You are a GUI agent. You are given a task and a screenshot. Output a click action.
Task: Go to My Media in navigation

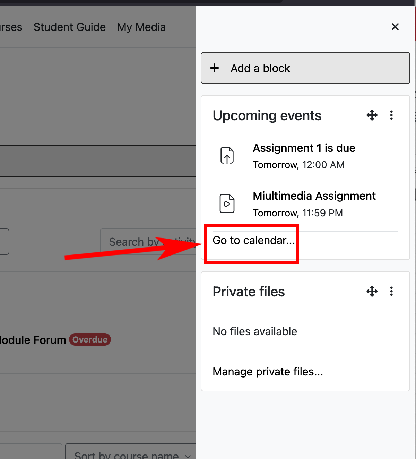(141, 27)
